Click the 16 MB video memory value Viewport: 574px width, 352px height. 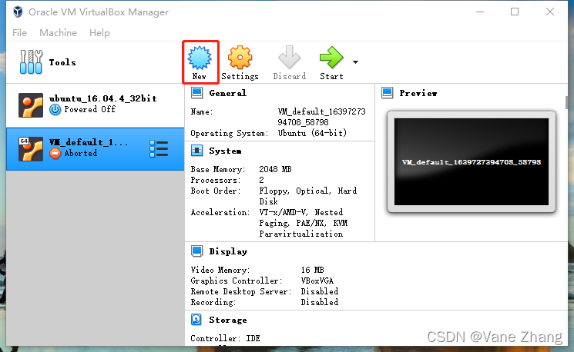point(312,270)
